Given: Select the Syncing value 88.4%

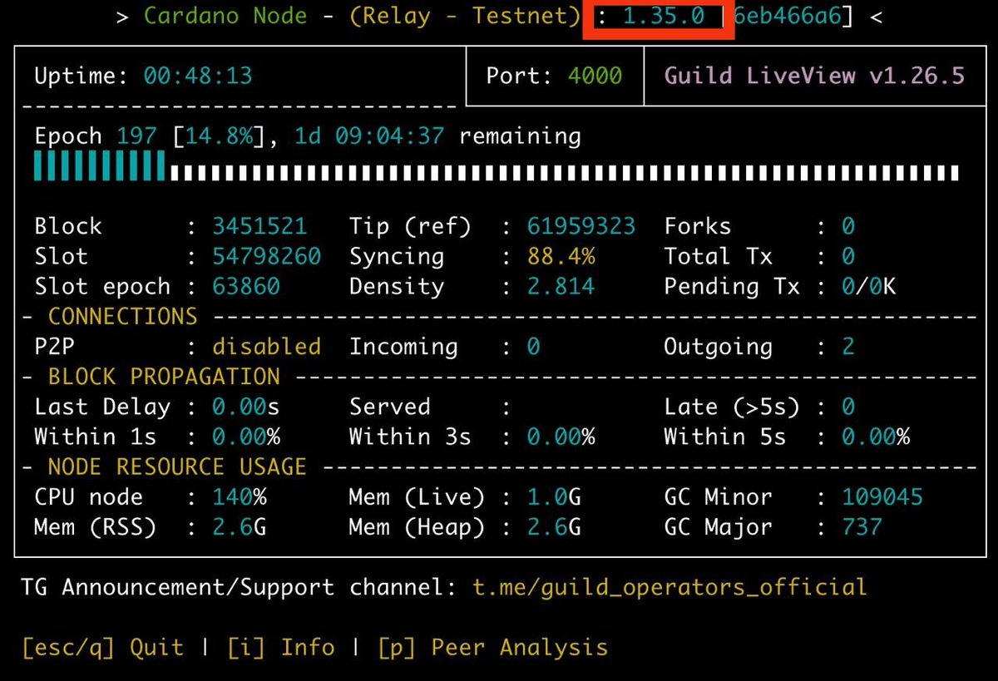Looking at the screenshot, I should [x=561, y=256].
